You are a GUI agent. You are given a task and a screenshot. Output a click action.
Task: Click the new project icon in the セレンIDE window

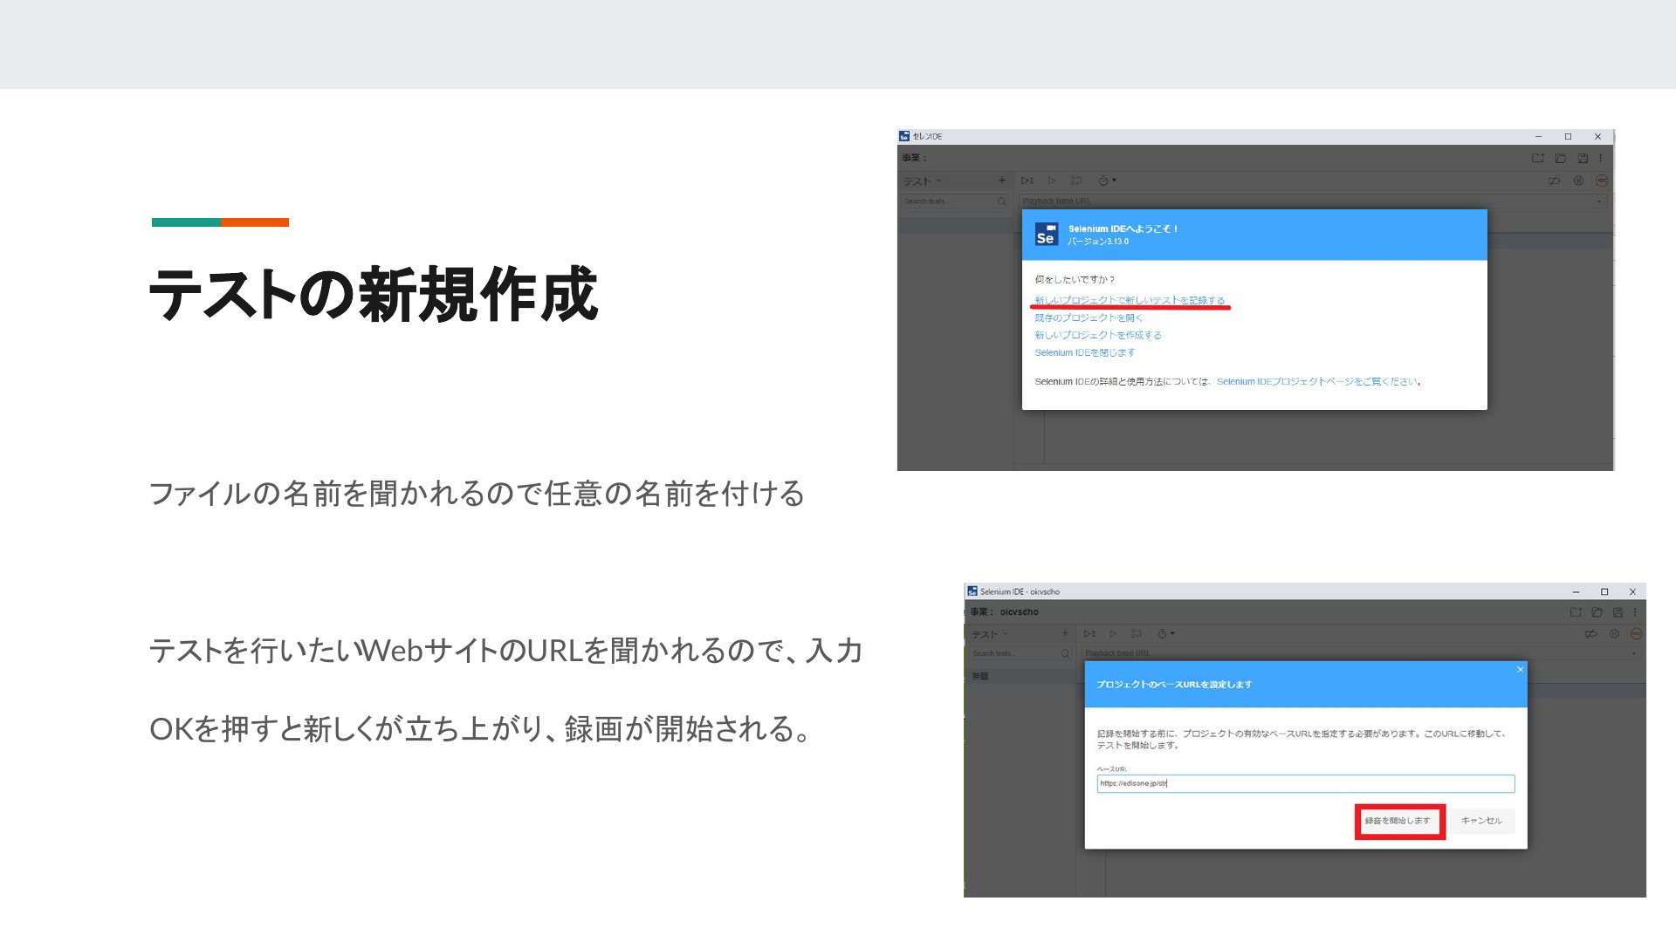pos(1537,158)
